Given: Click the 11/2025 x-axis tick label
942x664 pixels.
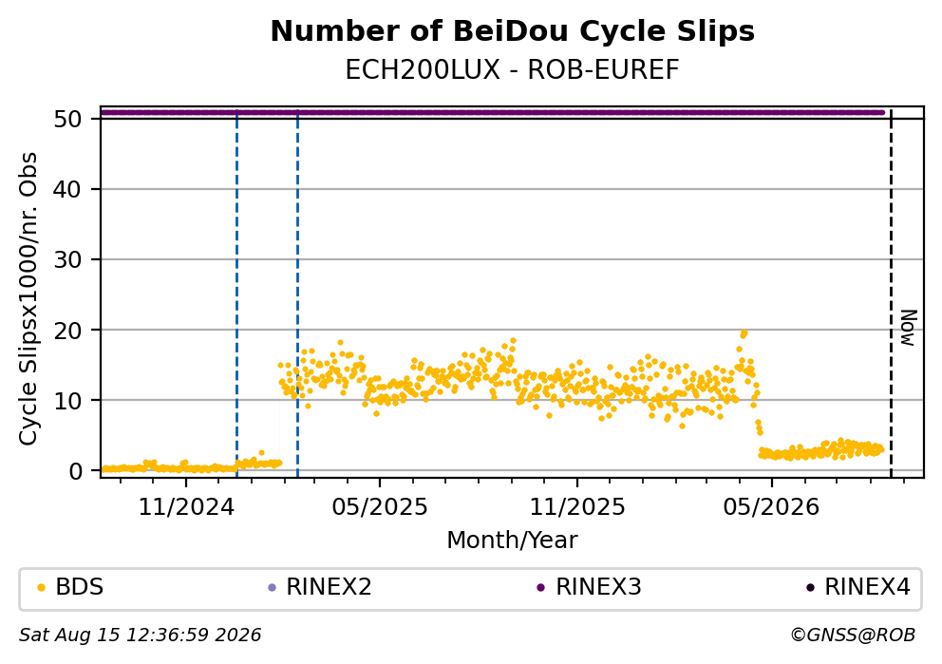Looking at the screenshot, I should (x=577, y=508).
